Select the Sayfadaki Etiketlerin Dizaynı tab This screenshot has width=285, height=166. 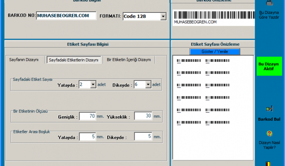click(74, 60)
